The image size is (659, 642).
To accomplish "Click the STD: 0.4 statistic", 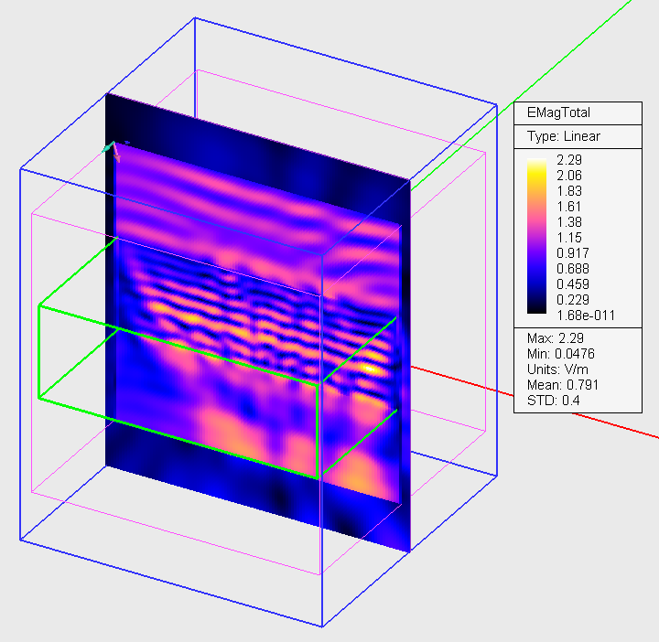I will click(553, 401).
